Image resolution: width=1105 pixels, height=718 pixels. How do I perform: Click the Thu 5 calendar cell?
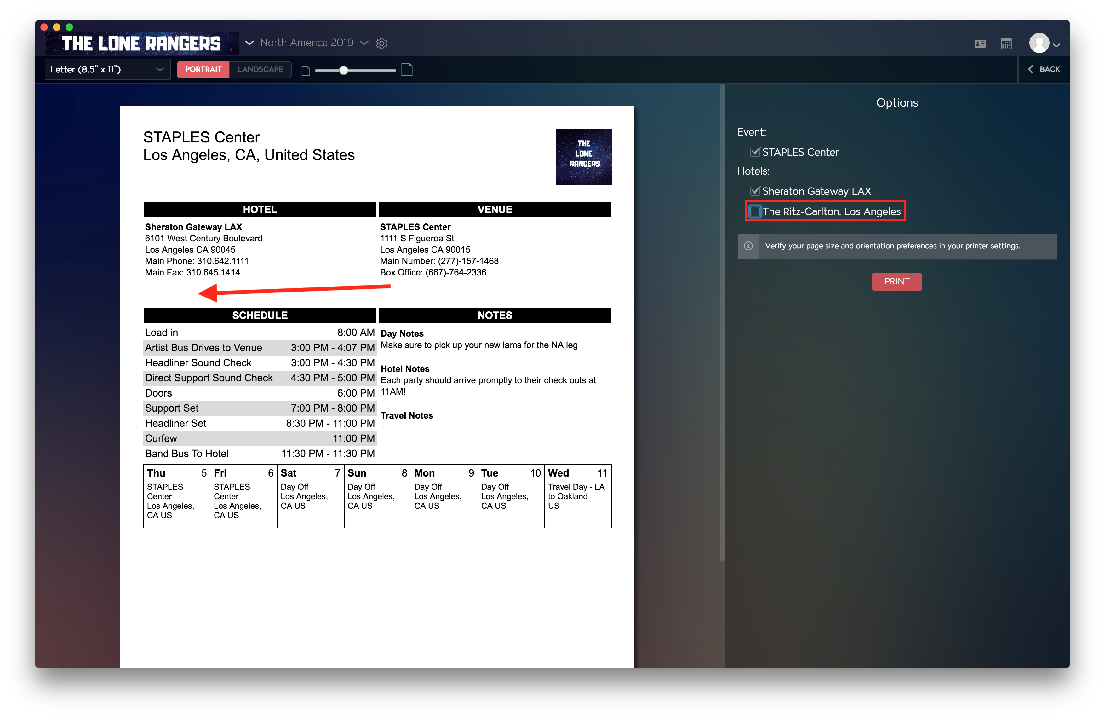click(177, 496)
